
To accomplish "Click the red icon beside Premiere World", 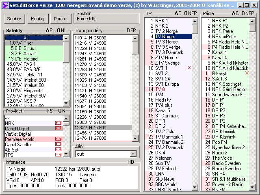I will pyautogui.click(x=58, y=139).
